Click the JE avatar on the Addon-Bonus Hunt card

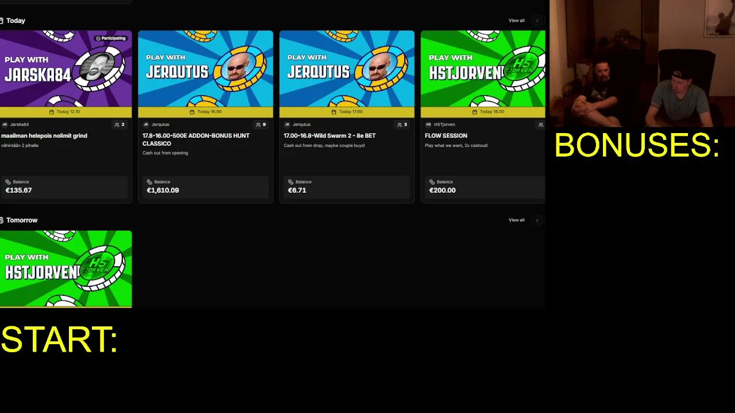146,124
